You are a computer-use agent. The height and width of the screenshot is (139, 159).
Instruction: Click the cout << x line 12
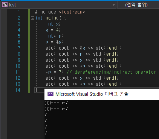coord(82,78)
